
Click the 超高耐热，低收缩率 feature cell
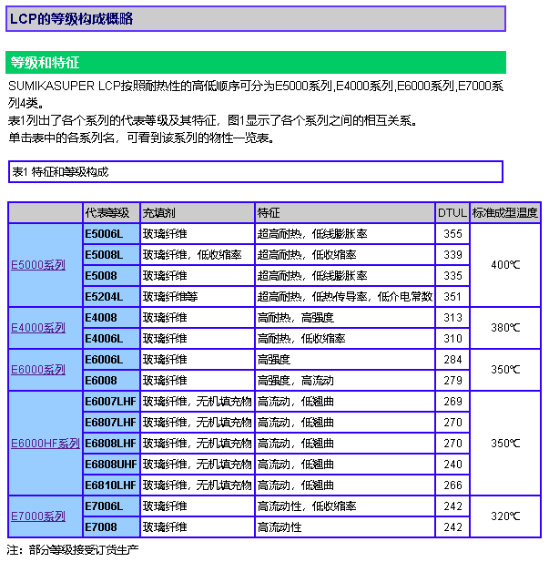tap(345, 255)
